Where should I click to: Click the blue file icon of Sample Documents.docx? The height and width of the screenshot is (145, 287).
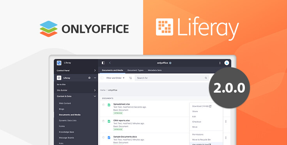(x=109, y=138)
